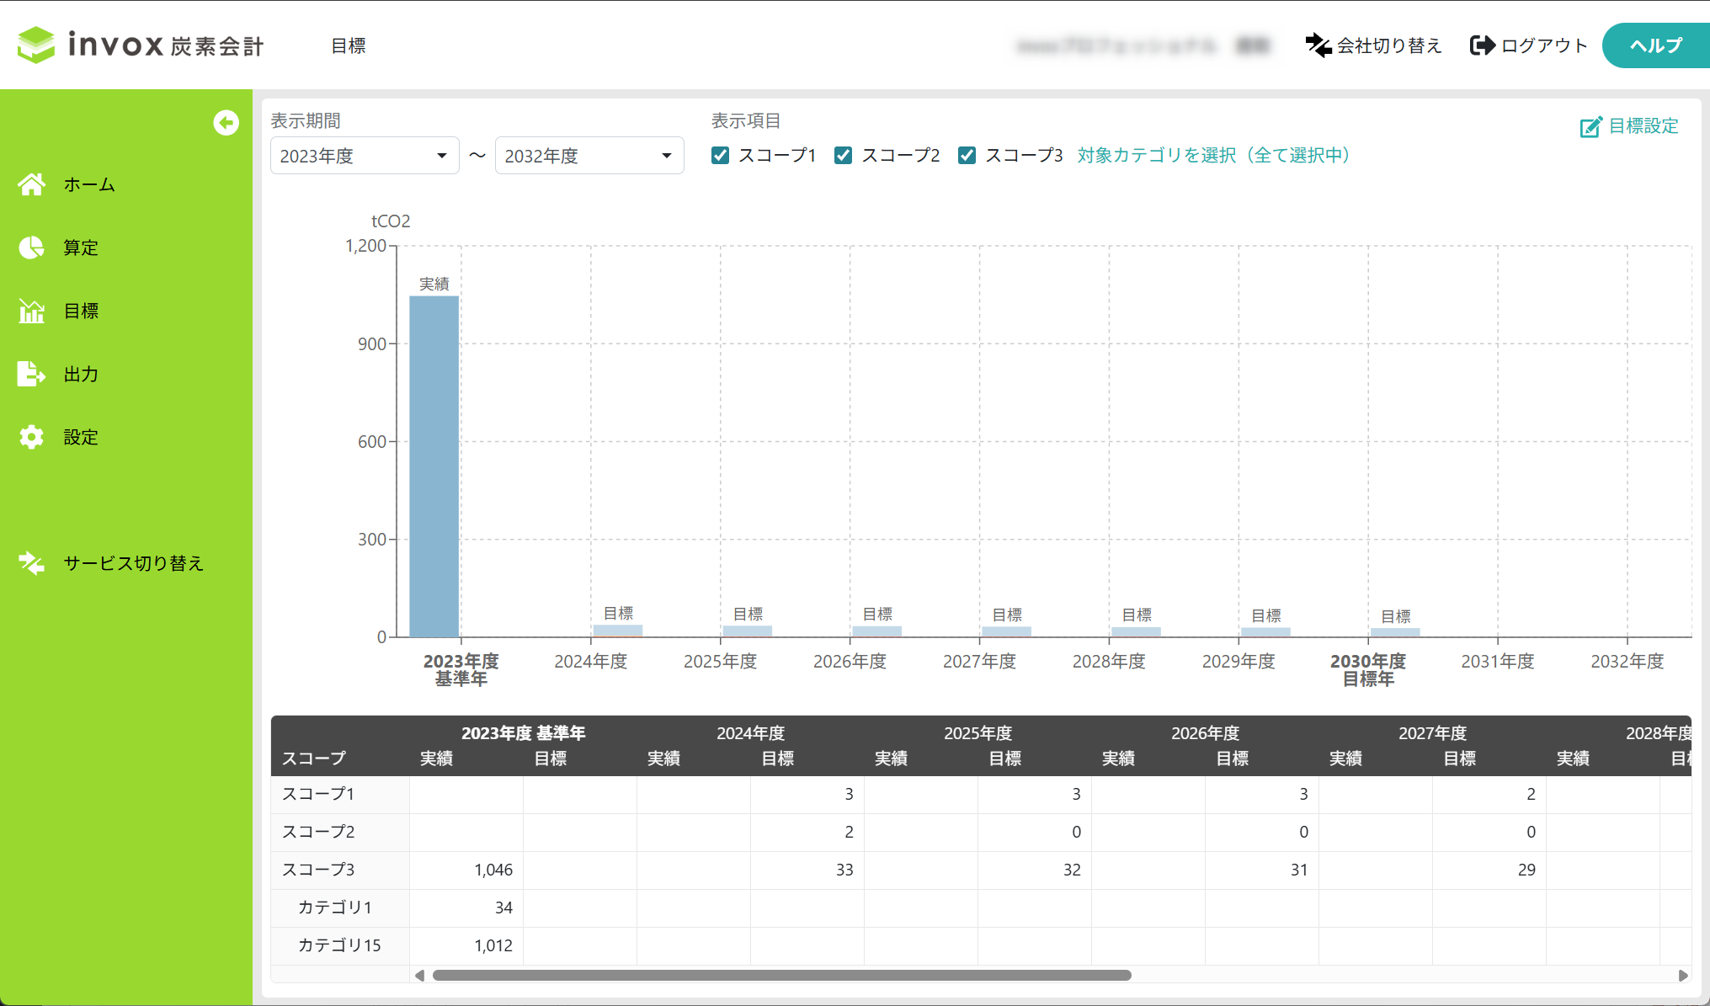
Task: Open the end period 2032年度 dropdown
Action: 589,156
